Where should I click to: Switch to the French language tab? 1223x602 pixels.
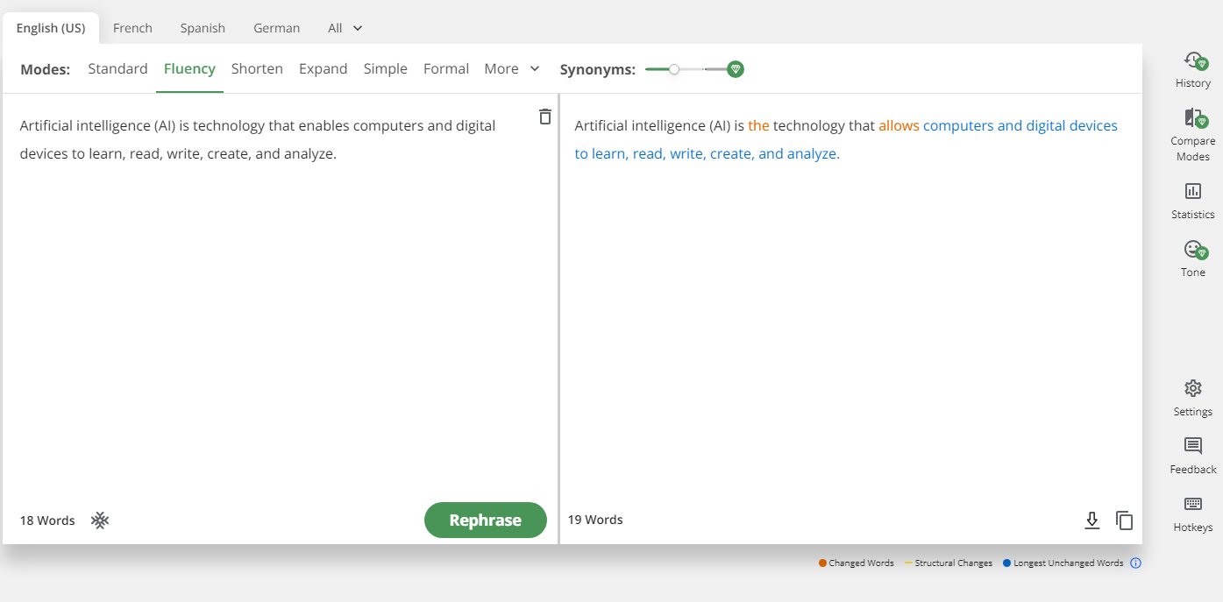coord(132,28)
